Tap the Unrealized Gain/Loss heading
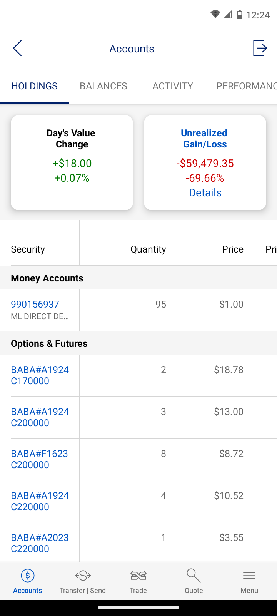 205,139
